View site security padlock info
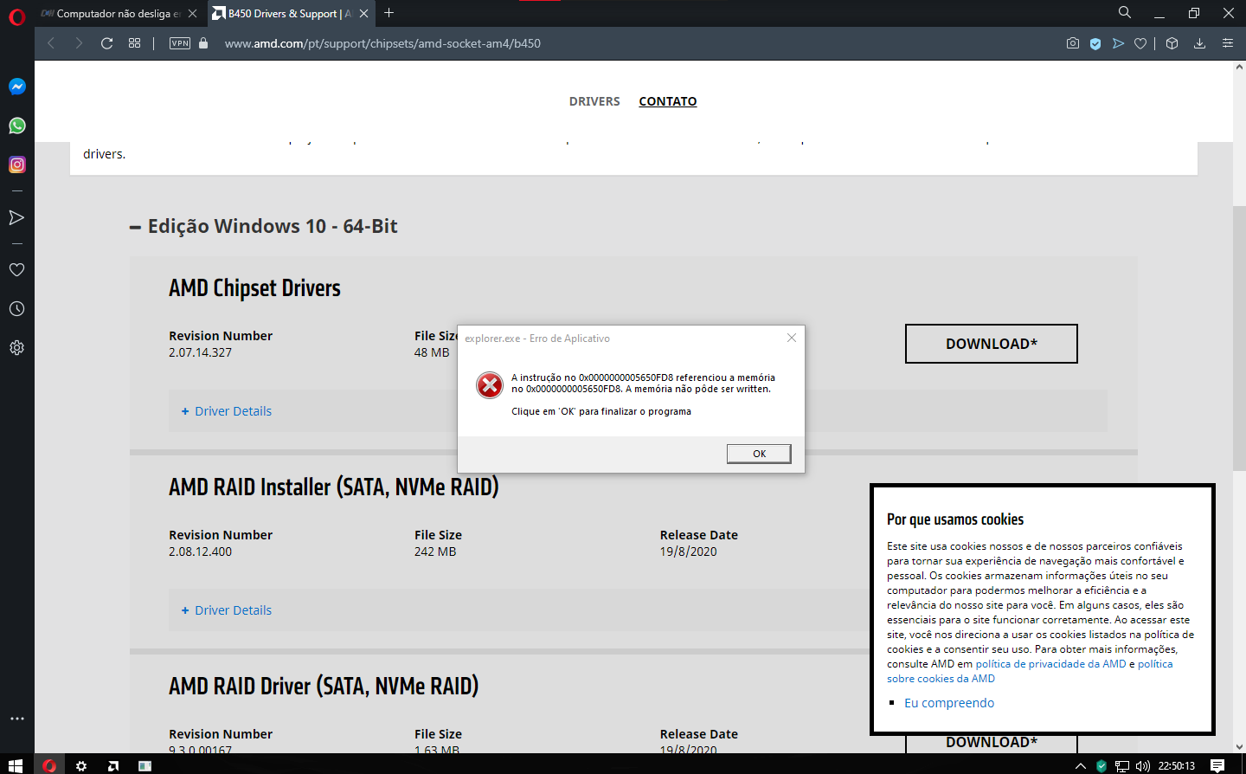The width and height of the screenshot is (1246, 774). 203,43
